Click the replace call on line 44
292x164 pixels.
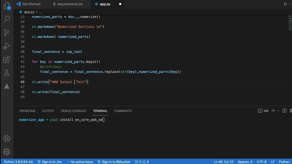pos(128,72)
